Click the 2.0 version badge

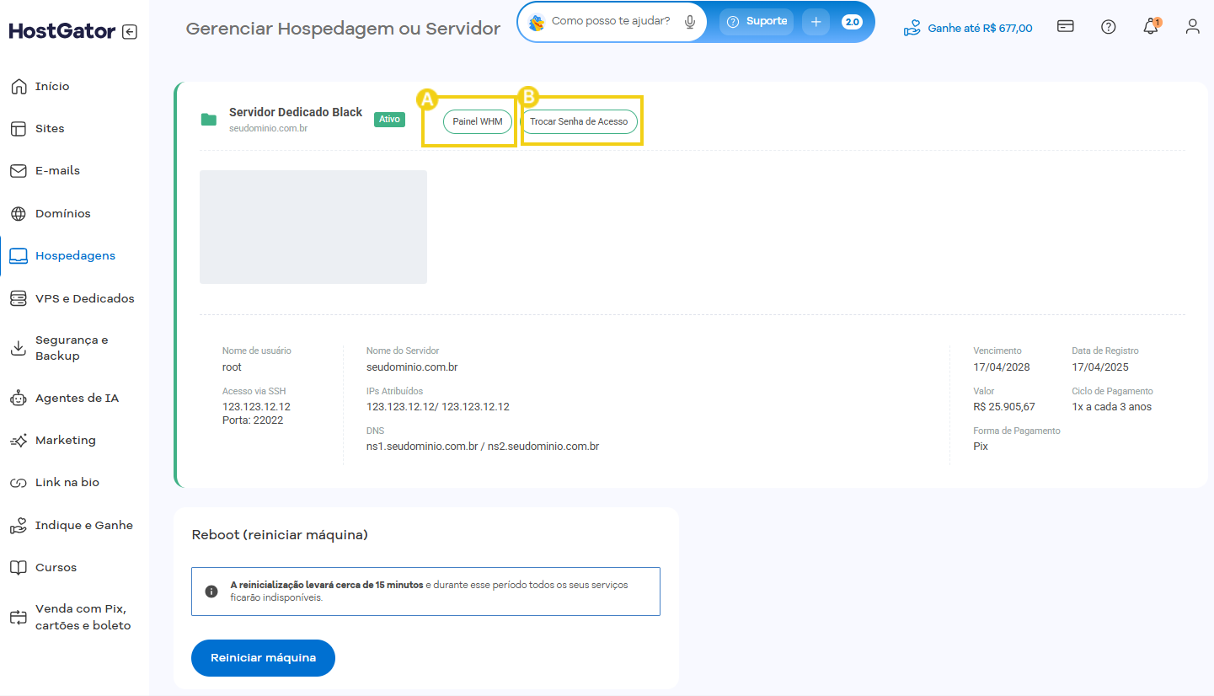tap(852, 22)
